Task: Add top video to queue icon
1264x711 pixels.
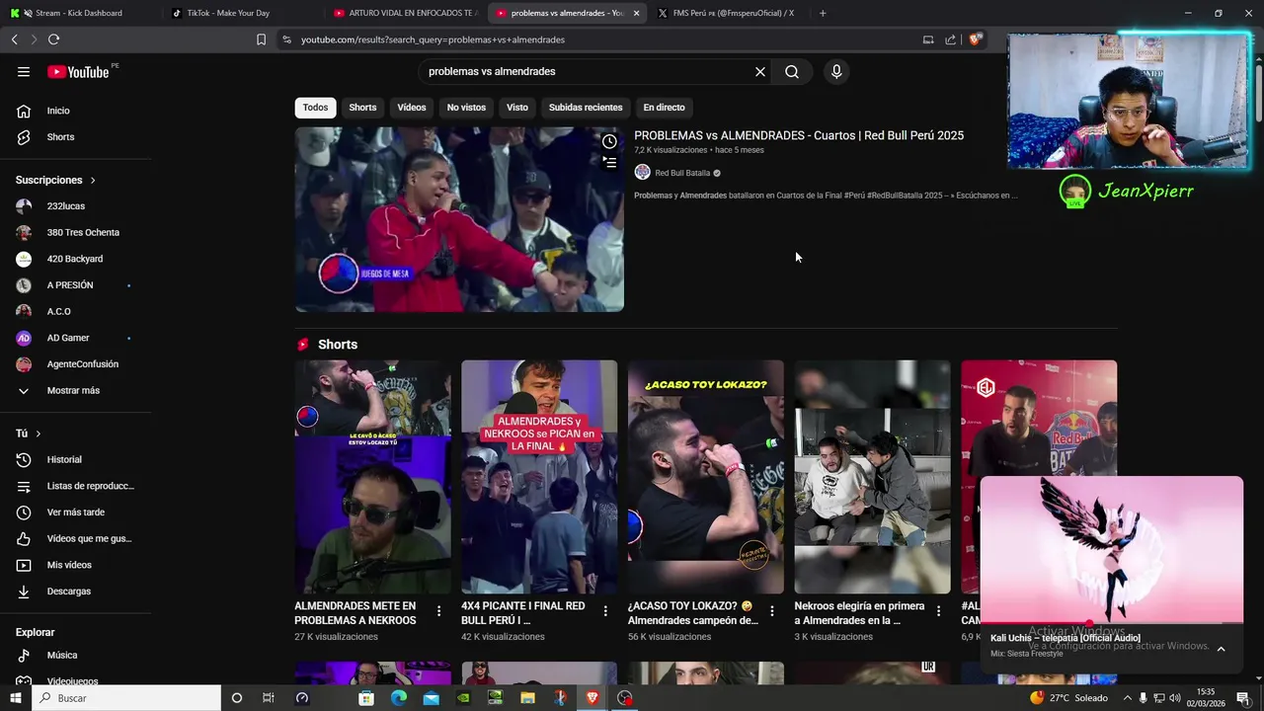Action: coord(609,162)
